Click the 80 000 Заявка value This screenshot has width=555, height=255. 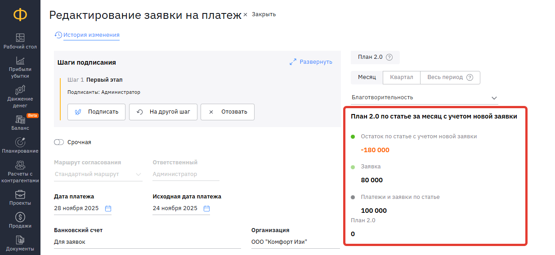(372, 180)
